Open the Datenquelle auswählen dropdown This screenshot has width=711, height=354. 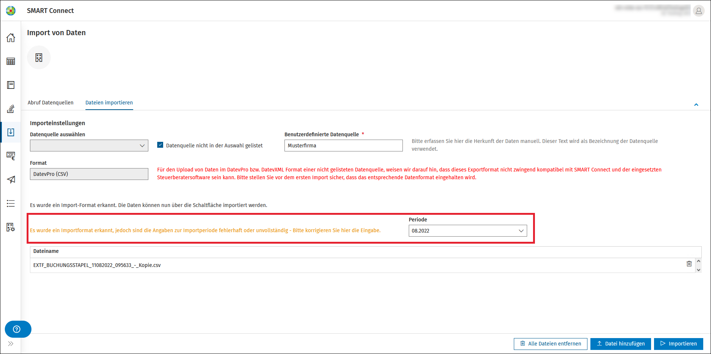[89, 146]
